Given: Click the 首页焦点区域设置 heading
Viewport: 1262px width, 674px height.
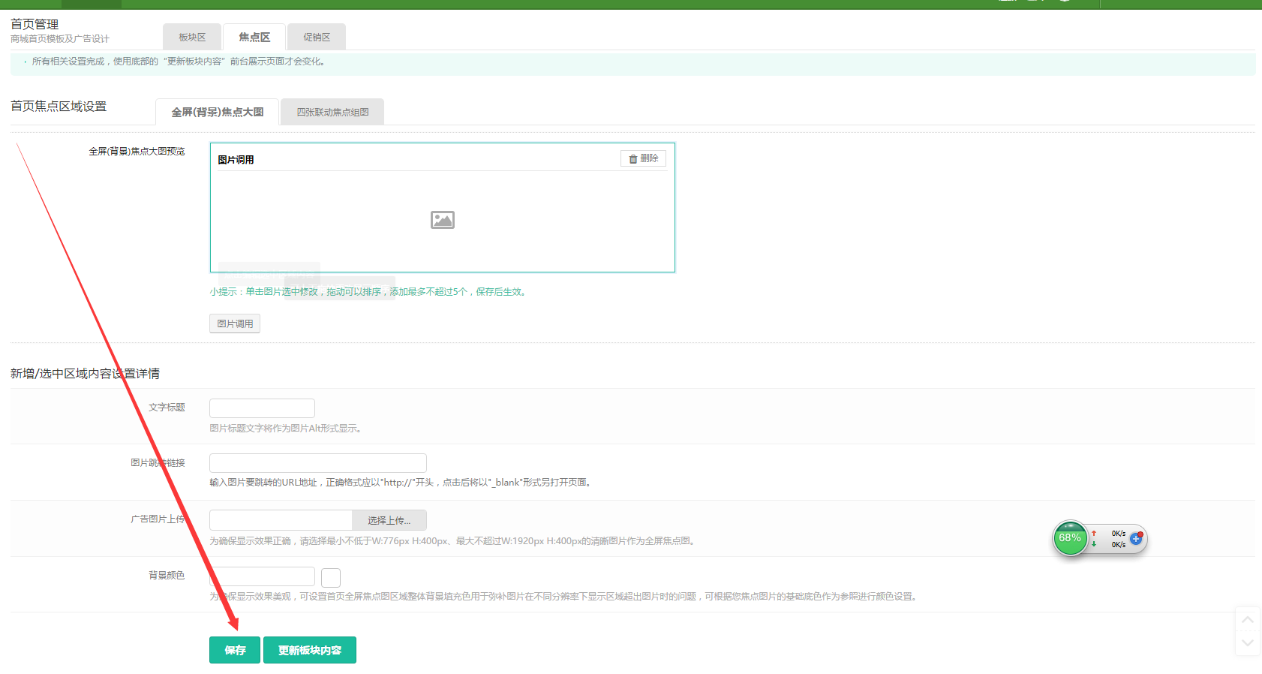Looking at the screenshot, I should coord(59,106).
